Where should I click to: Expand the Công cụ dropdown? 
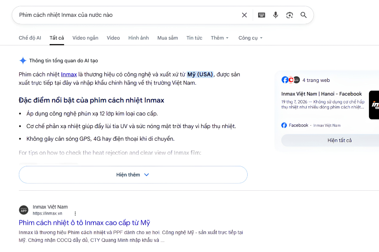click(x=251, y=38)
